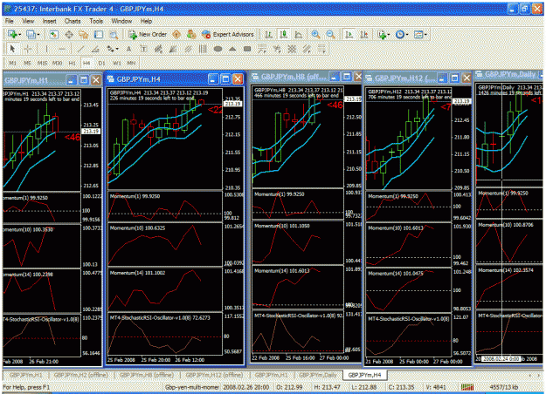This screenshot has height=394, width=546.
Task: Select the Text tool labeled A
Action: pyautogui.click(x=128, y=49)
